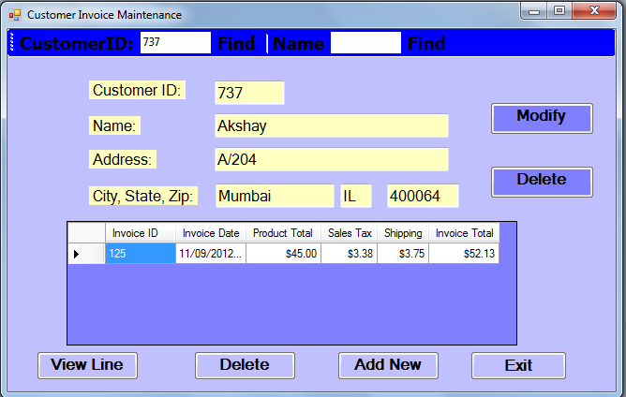
Task: Click the Add New button
Action: [x=388, y=365]
